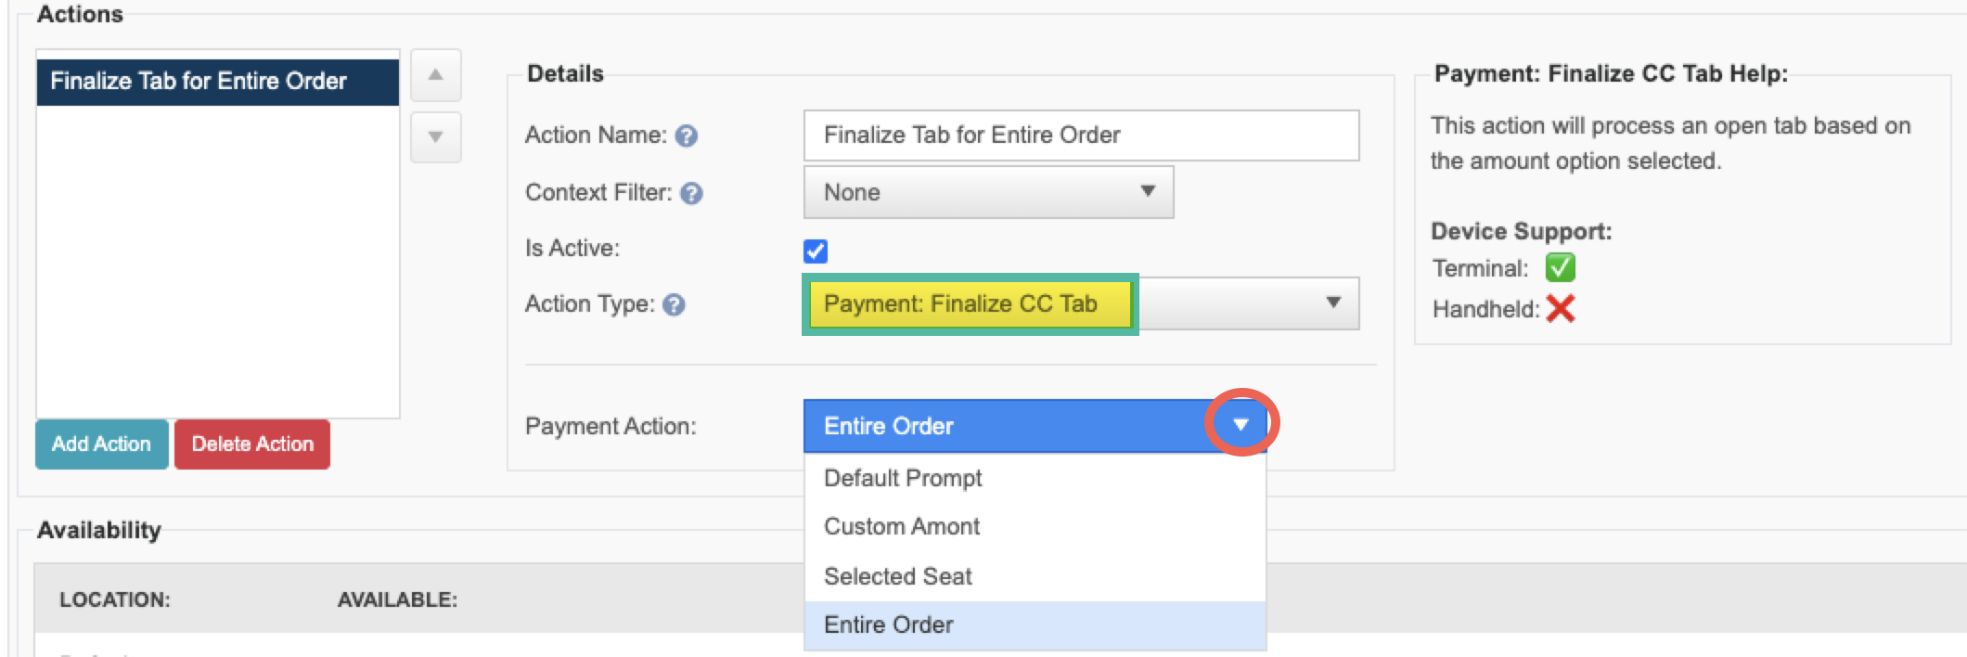The height and width of the screenshot is (657, 1967).
Task: Select Finalize Tab for Entire Order list item
Action: (x=218, y=82)
